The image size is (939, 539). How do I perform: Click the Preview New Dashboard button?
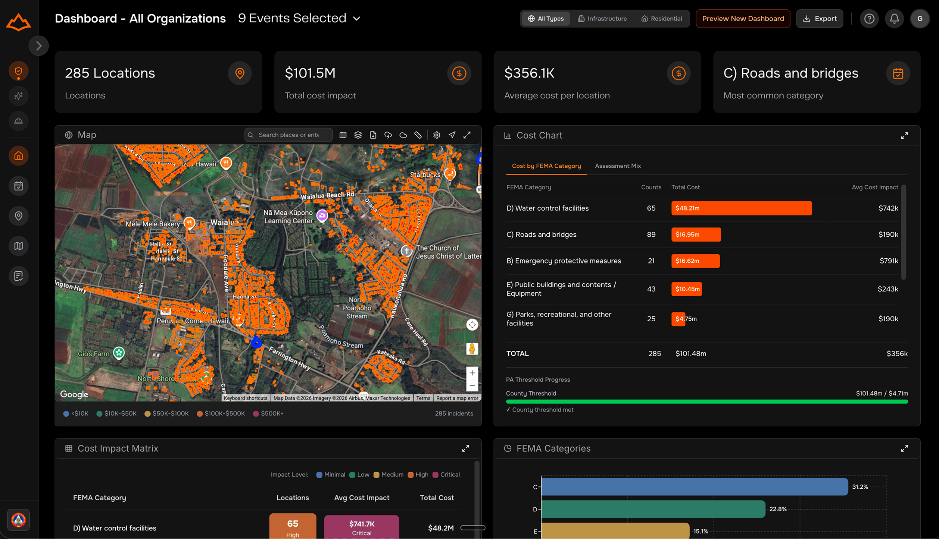(743, 19)
